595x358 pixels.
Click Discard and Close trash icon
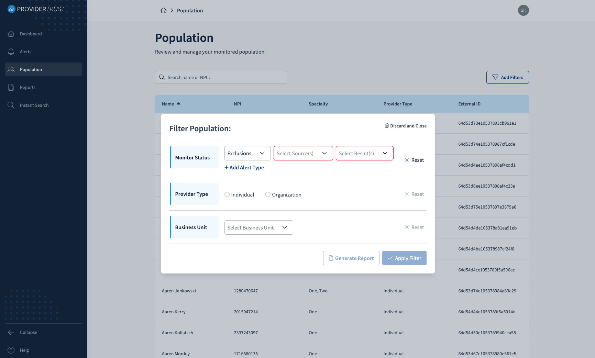point(386,125)
